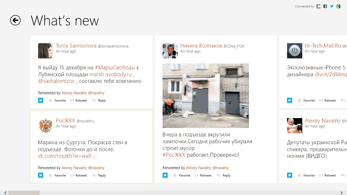
Task: Click horizontal scrollbar left arrow
Action: [6, 193]
